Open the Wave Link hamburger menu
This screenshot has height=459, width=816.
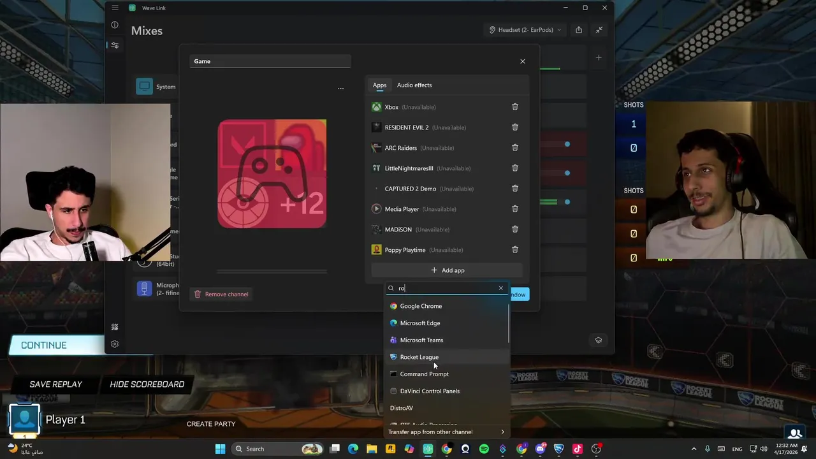click(x=115, y=8)
